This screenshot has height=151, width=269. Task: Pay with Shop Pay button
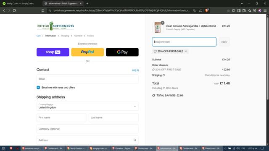pos(53,52)
